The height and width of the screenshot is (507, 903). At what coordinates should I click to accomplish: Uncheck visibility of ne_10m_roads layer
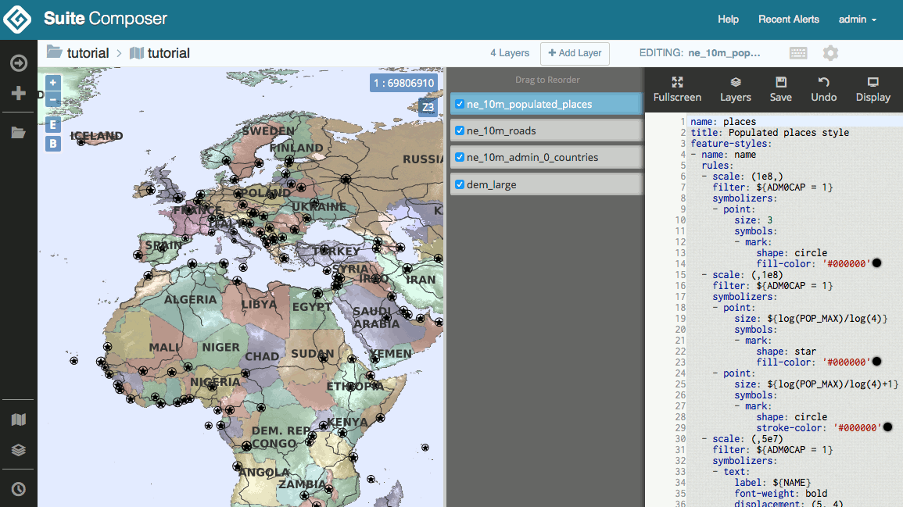[x=459, y=130]
